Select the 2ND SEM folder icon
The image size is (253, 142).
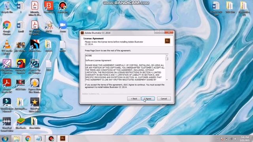point(230,7)
